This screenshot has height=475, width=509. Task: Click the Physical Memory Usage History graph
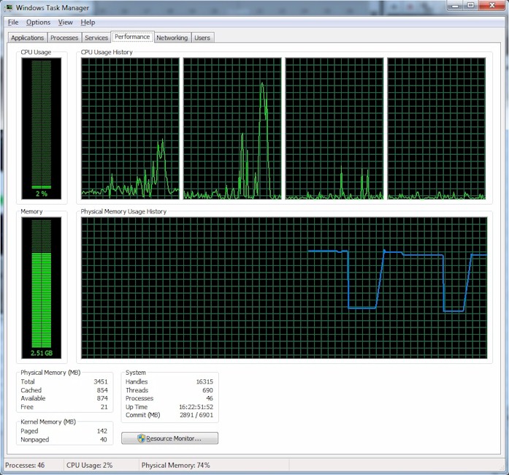tap(284, 288)
